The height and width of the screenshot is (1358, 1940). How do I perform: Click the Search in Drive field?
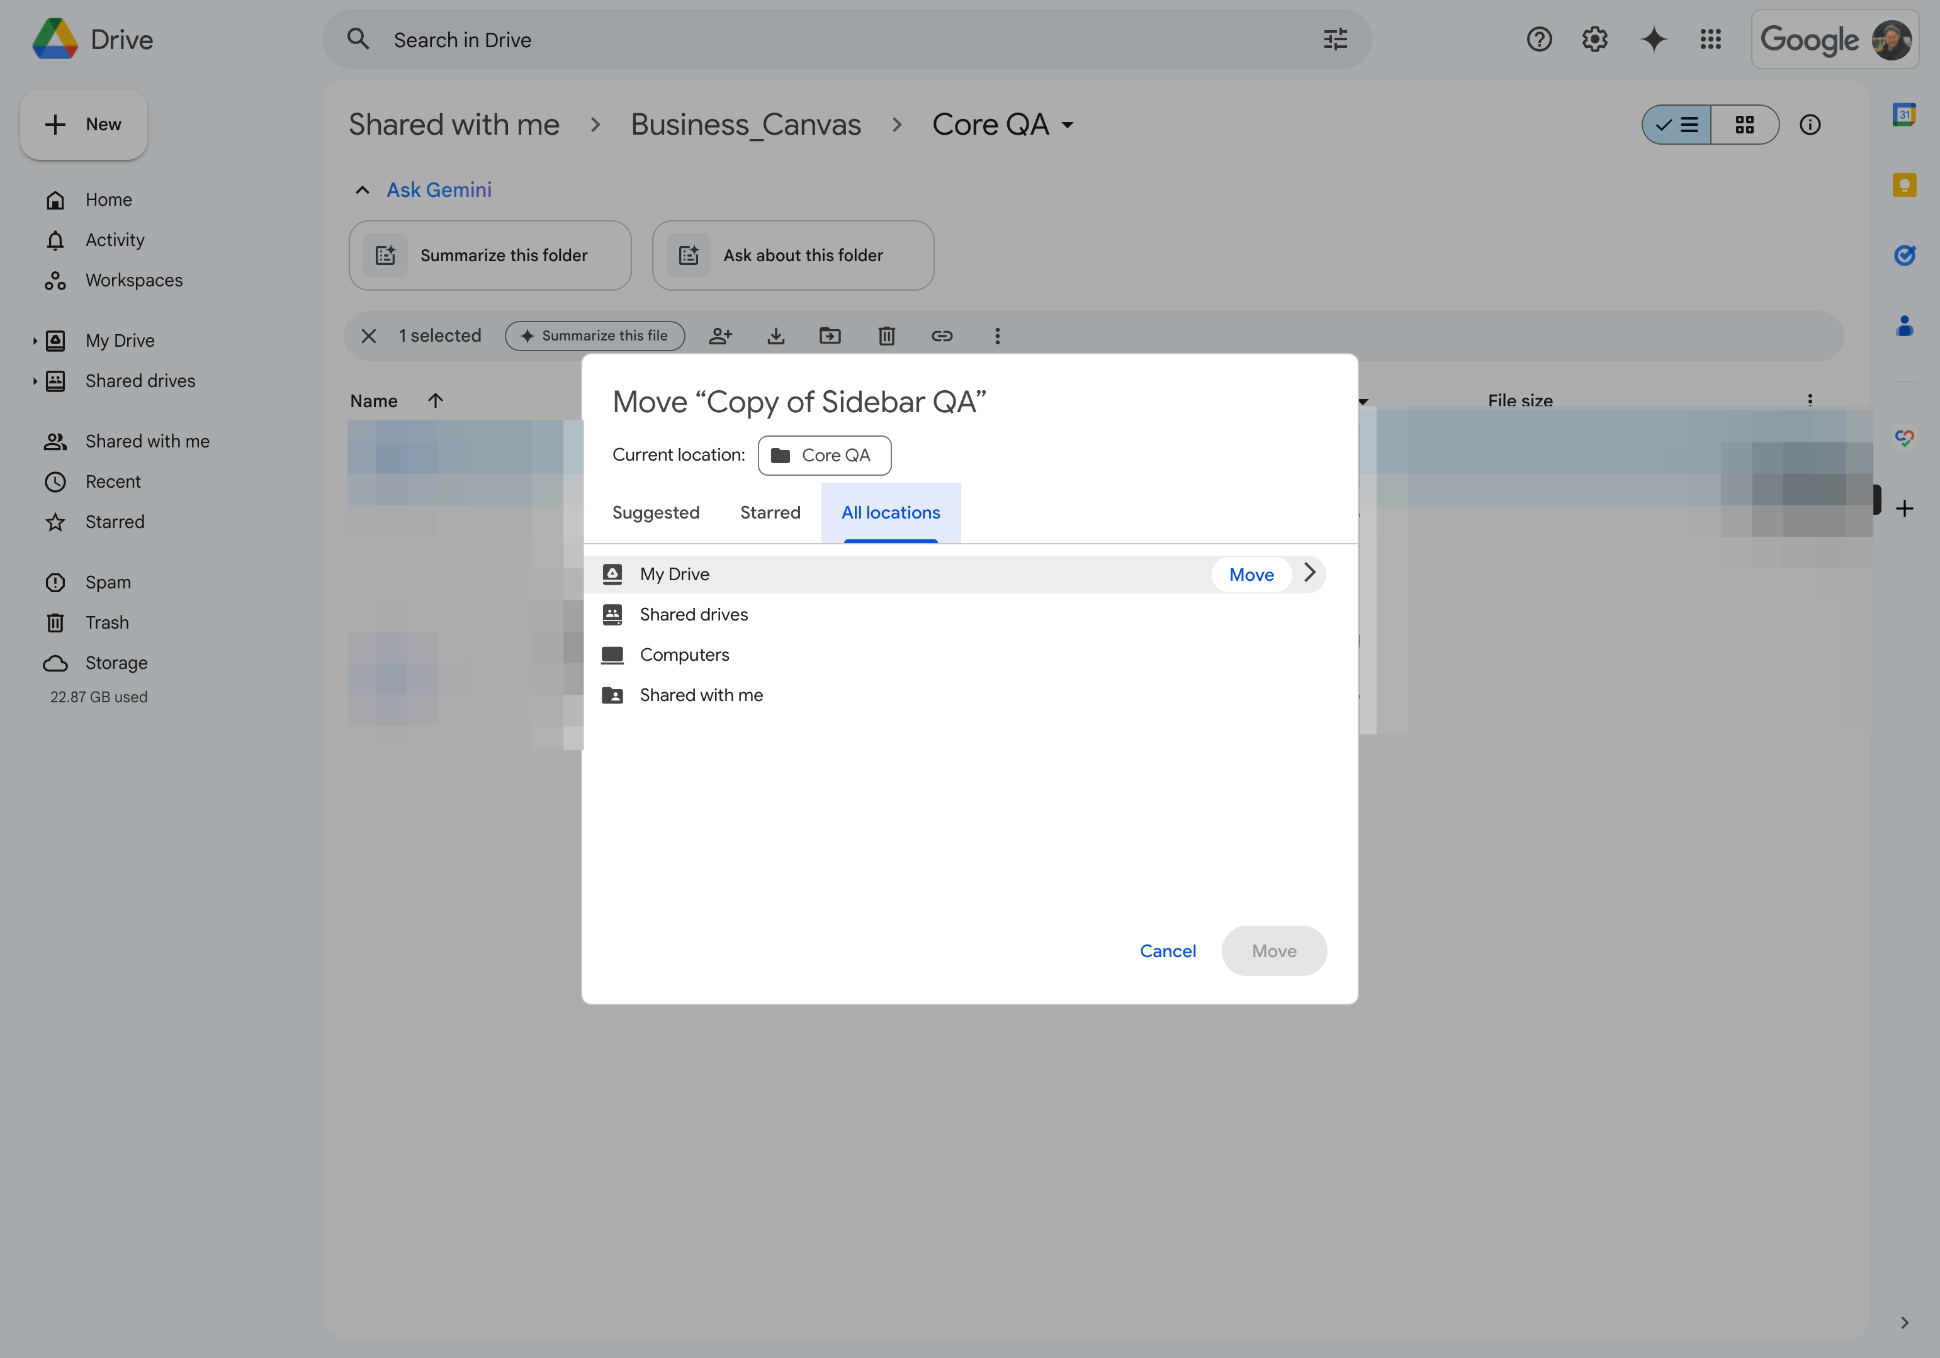point(847,40)
